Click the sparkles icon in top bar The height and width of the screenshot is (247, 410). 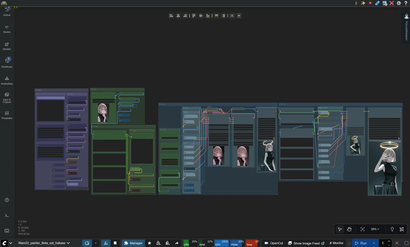(363, 3)
